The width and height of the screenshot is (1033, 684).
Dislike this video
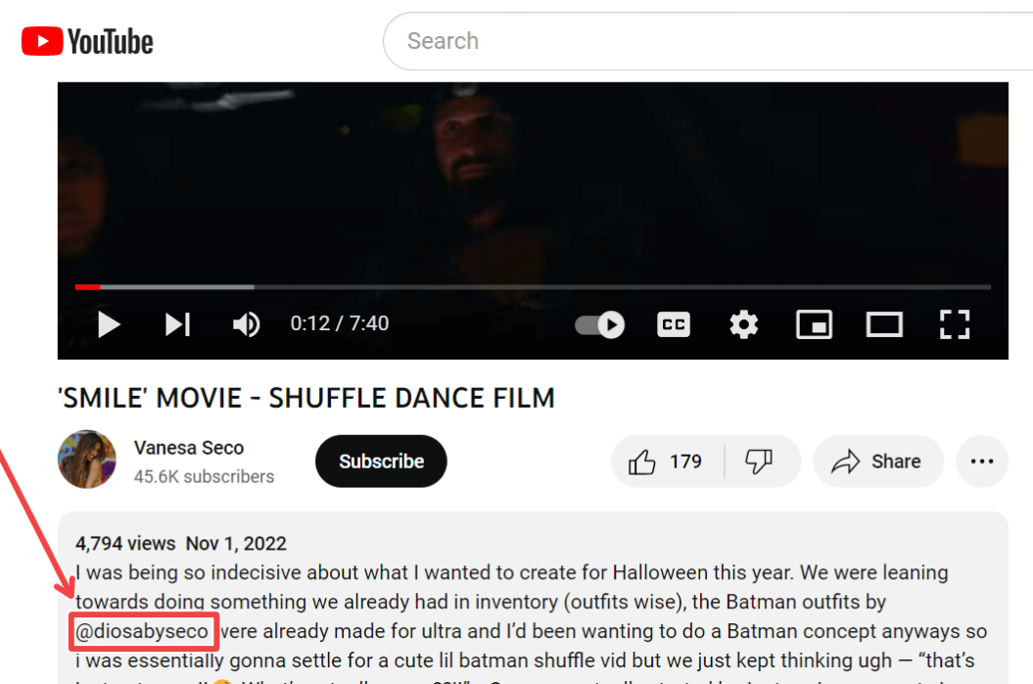[x=760, y=461]
